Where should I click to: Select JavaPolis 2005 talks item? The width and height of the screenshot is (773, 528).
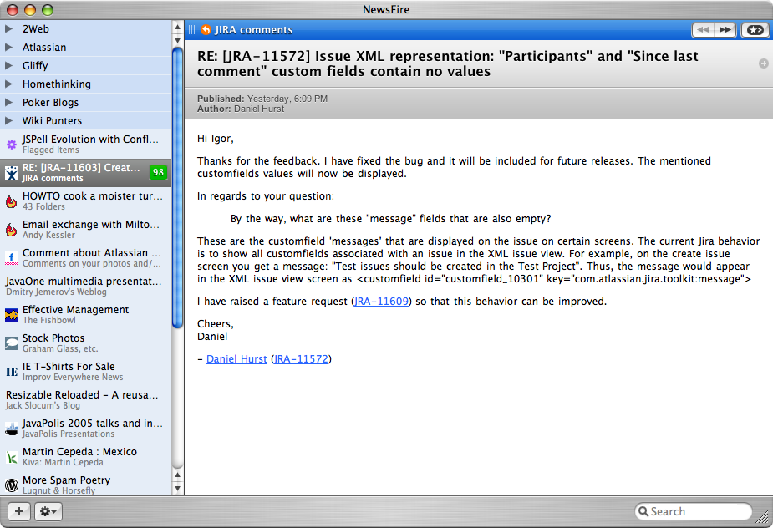click(86, 429)
